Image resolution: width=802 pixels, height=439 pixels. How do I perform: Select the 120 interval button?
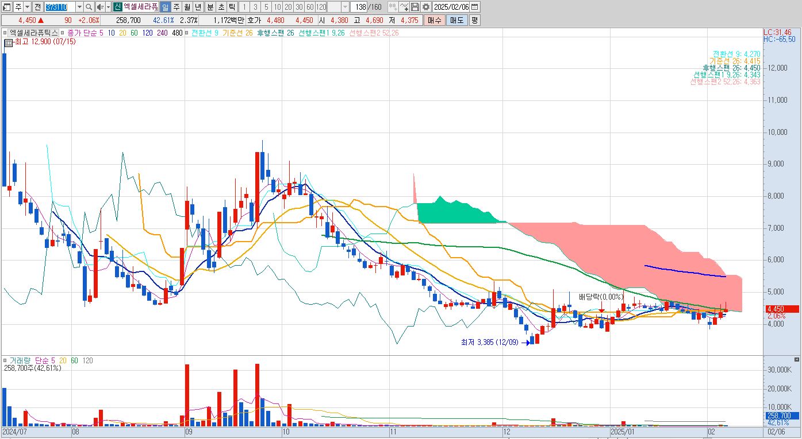click(321, 7)
